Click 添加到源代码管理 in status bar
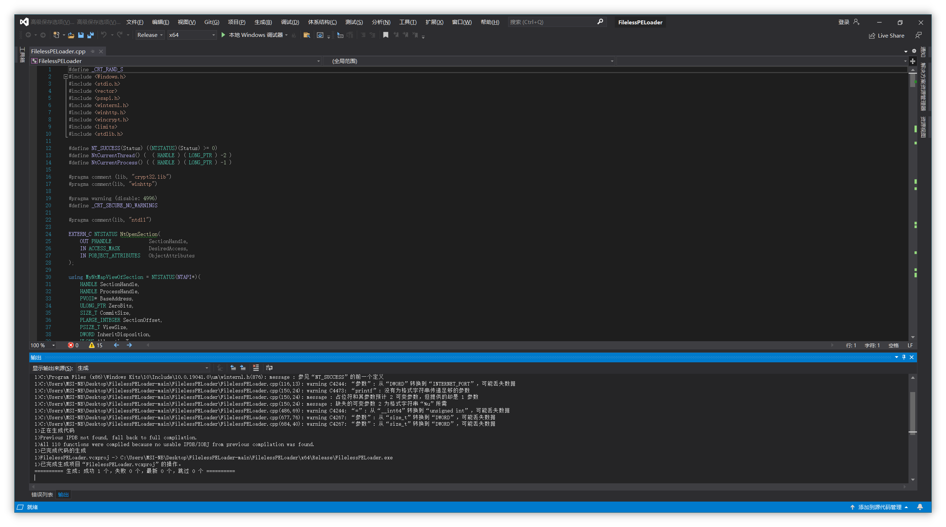Viewport: 946px width, 527px height. click(x=879, y=507)
